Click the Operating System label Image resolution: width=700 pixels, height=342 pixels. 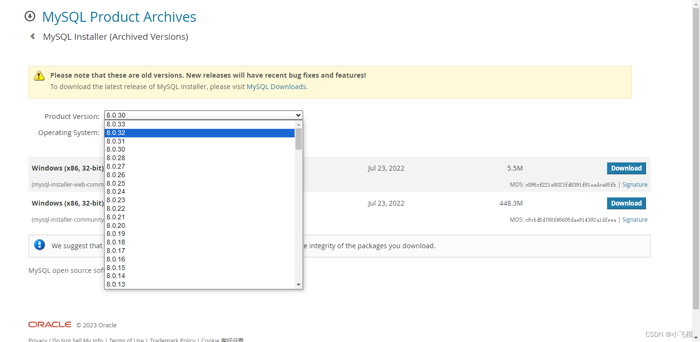[x=69, y=133]
